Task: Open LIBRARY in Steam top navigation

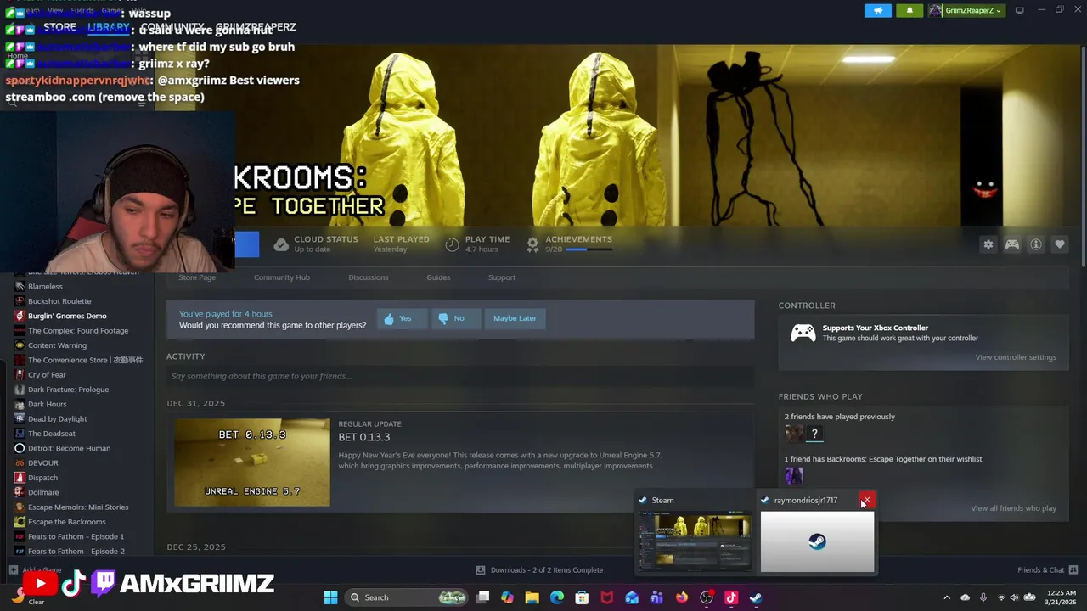Action: click(108, 27)
